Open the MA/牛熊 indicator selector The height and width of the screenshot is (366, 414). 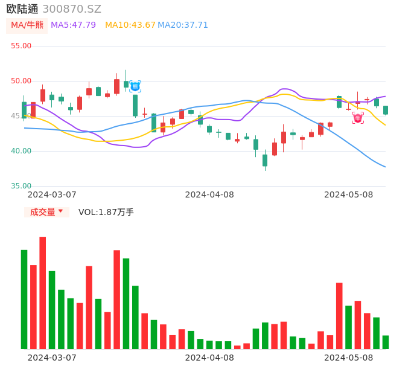tap(27, 25)
